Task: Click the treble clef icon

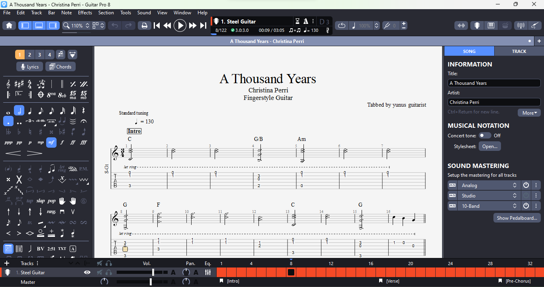Action: pos(8,84)
